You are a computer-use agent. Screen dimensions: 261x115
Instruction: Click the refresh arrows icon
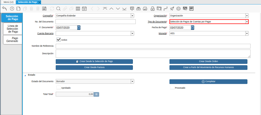pos(52,9)
